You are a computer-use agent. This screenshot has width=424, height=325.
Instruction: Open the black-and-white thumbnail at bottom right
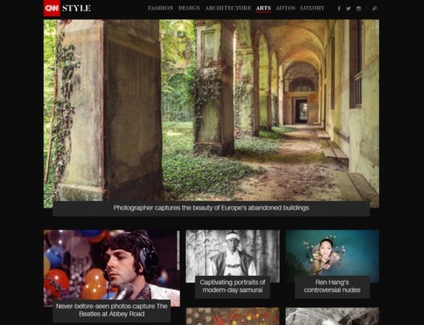tap(332, 317)
